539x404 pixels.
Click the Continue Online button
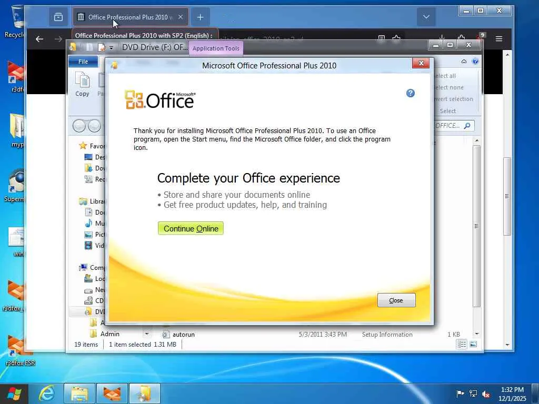pyautogui.click(x=191, y=228)
